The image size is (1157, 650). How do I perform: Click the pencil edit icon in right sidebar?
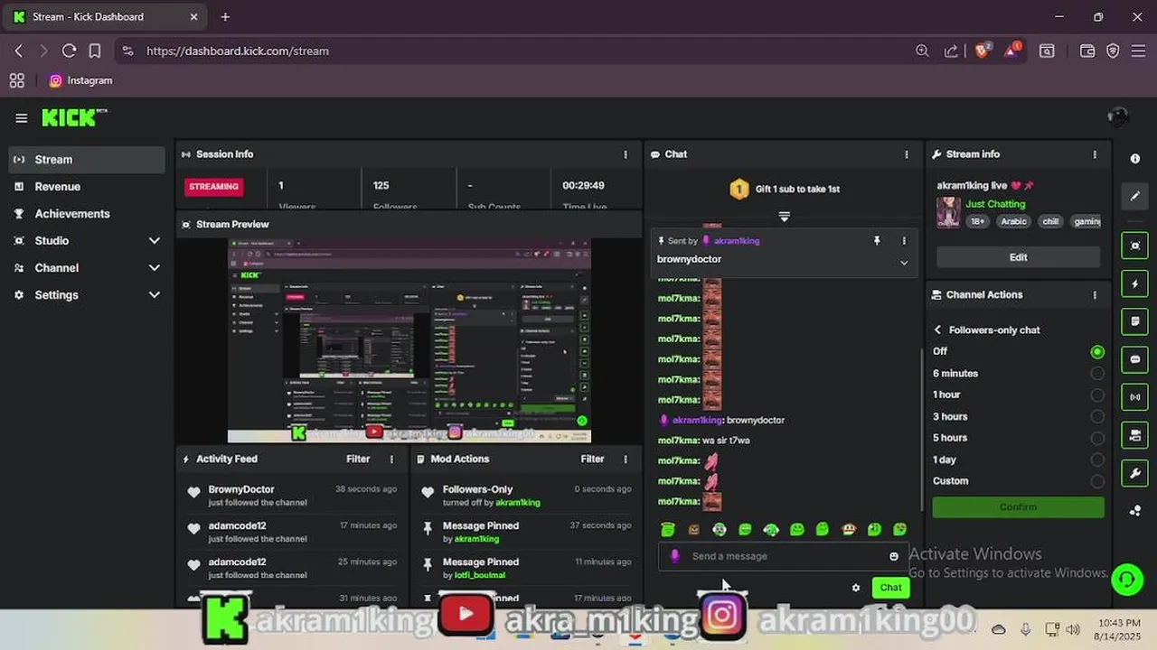(x=1135, y=196)
